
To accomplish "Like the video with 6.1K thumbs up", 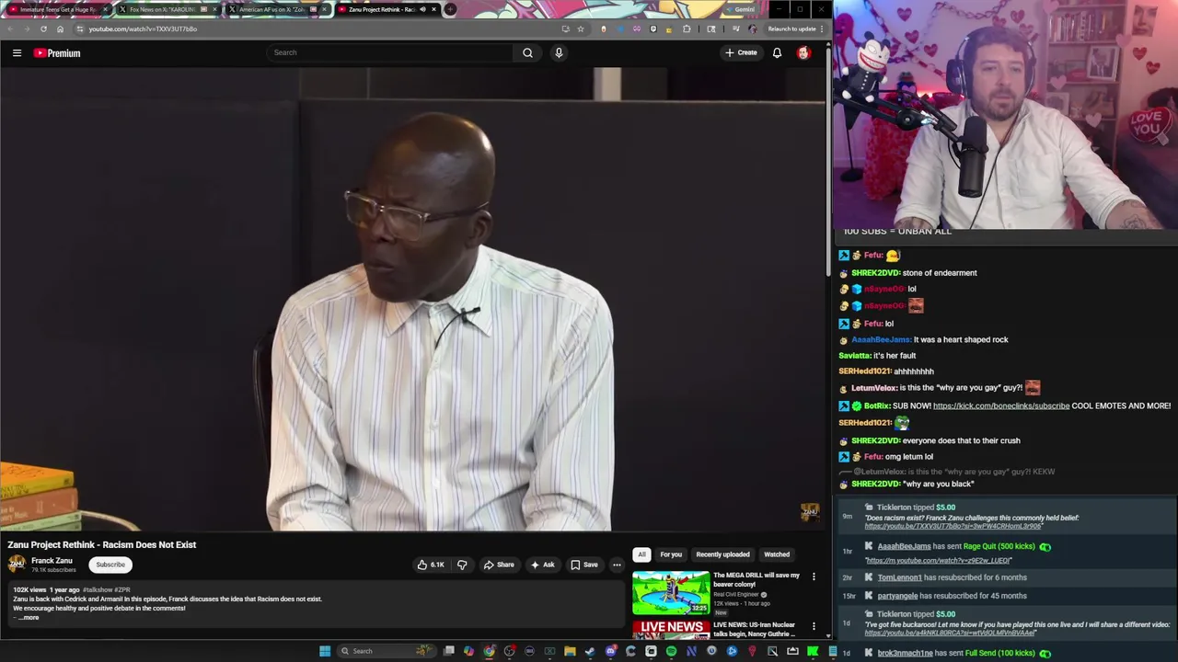I will point(431,565).
